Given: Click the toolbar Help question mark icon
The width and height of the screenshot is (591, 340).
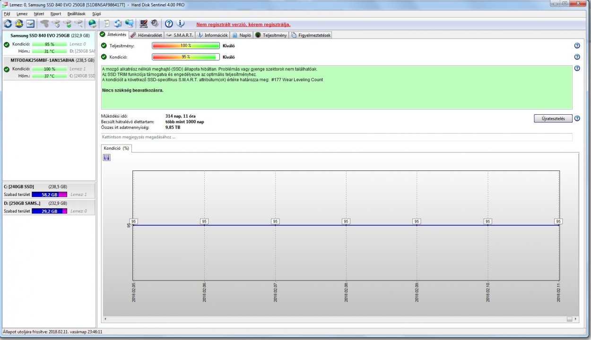Looking at the screenshot, I should (169, 24).
